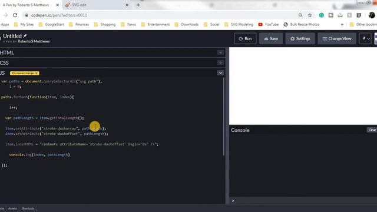The height and width of the screenshot is (212, 377).
Task: Open the browser profile avatar
Action: (x=372, y=15)
